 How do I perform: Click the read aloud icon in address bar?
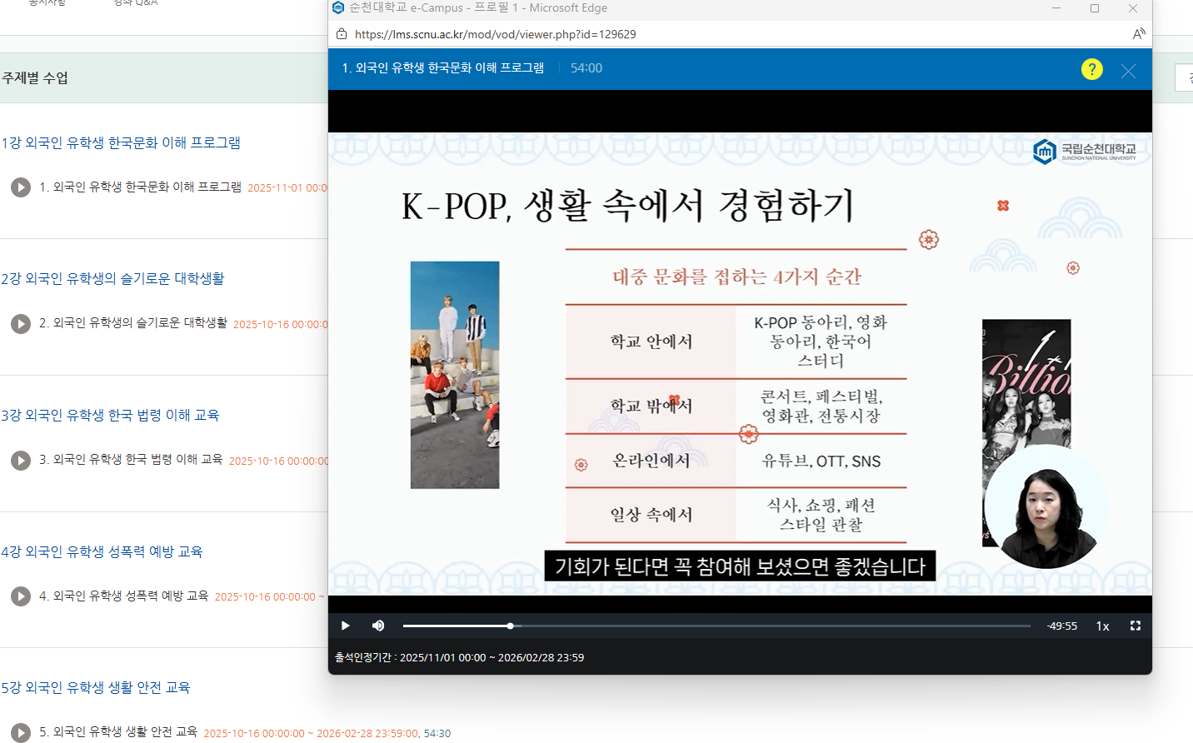1138,34
